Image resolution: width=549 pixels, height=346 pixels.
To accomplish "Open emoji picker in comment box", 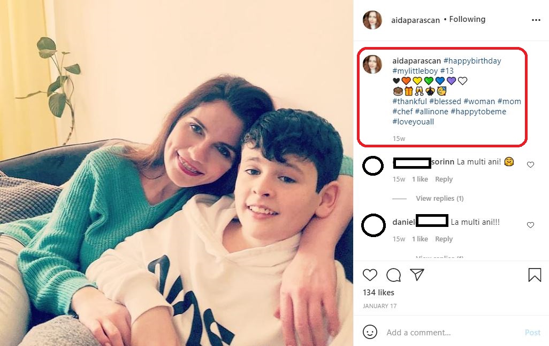I will click(x=370, y=332).
